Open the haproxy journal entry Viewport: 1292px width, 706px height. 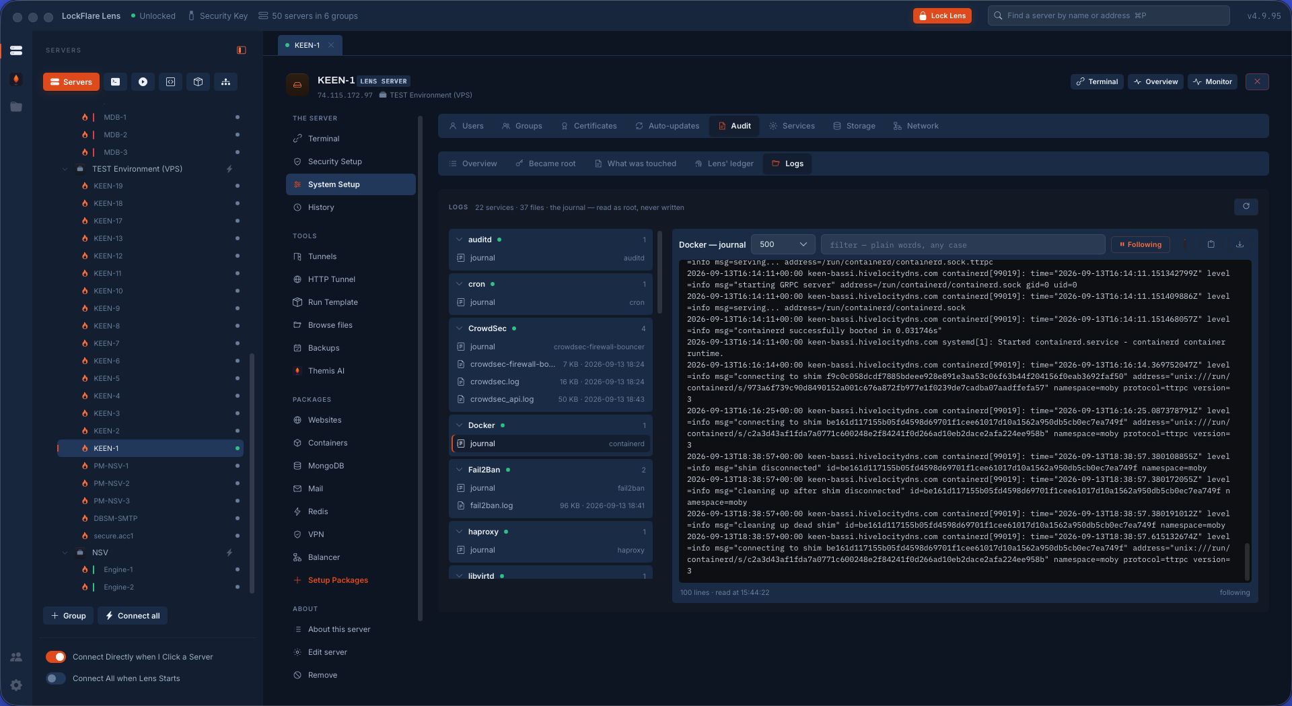pos(550,550)
